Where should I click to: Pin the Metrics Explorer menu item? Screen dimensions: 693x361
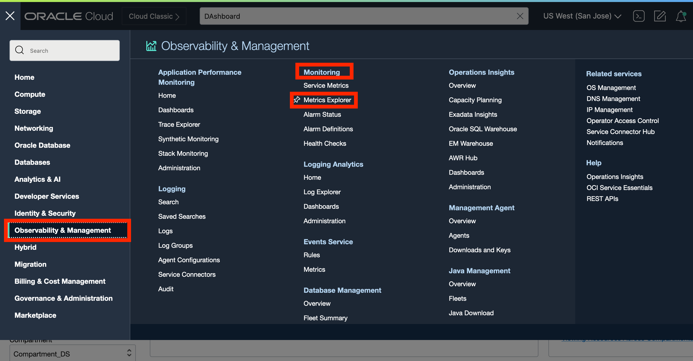tap(297, 100)
